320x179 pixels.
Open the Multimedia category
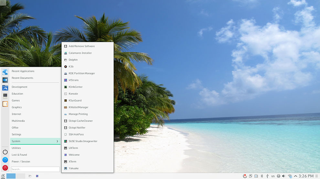[x=35, y=121]
